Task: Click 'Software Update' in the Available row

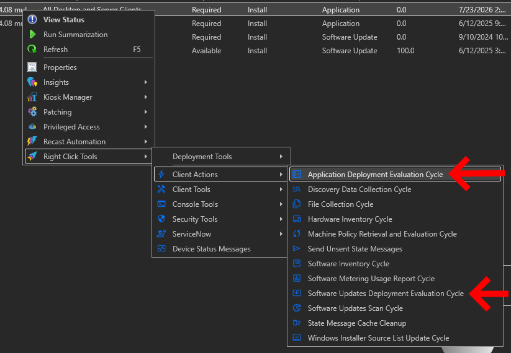Action: tap(350, 51)
